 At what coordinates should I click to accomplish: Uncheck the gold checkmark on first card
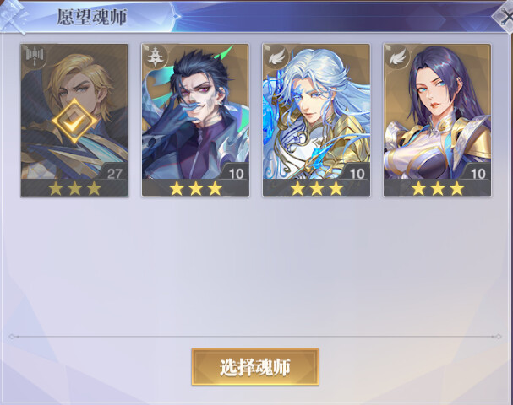pos(74,121)
